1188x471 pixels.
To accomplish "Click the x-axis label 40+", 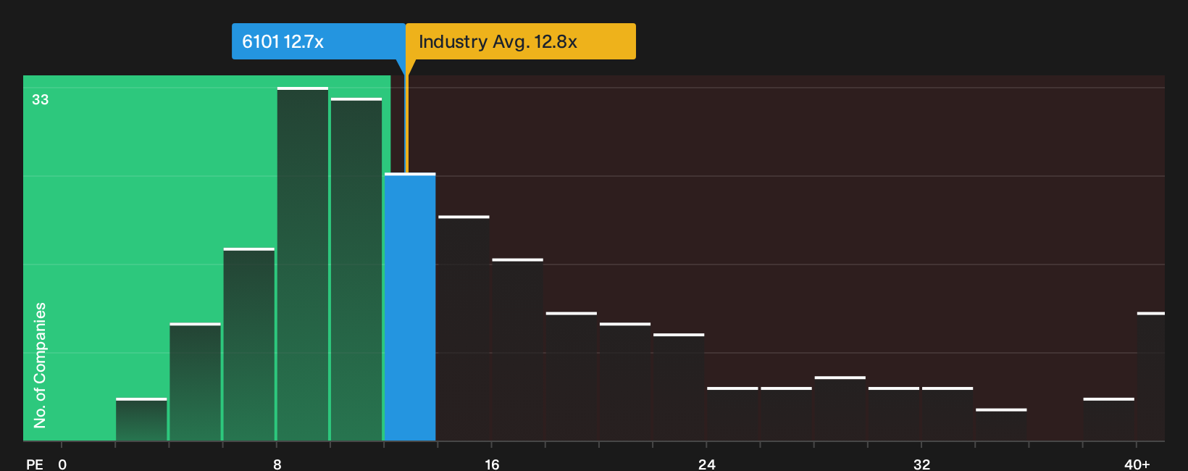I will (1137, 464).
